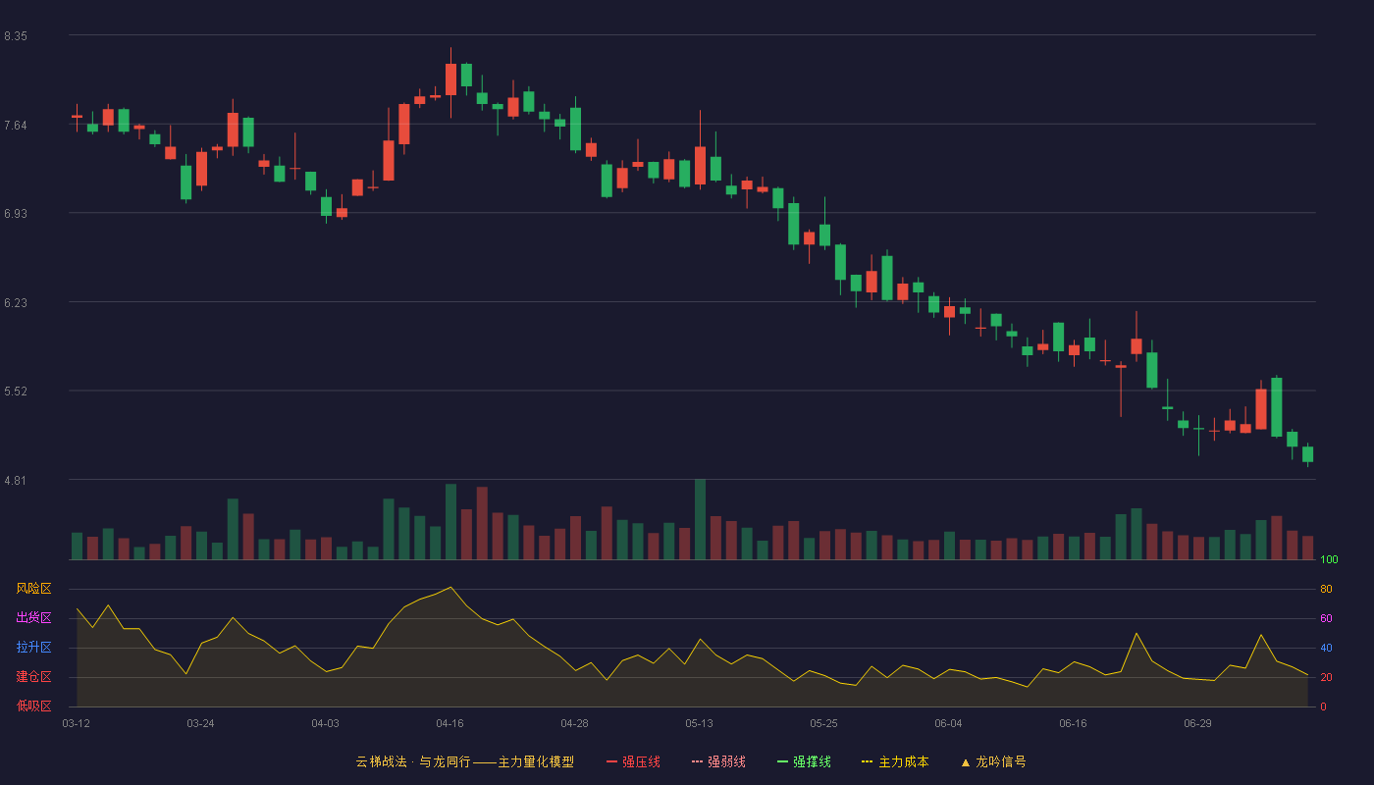Select the 低吸区 zone label
1374x785 pixels.
[x=33, y=706]
